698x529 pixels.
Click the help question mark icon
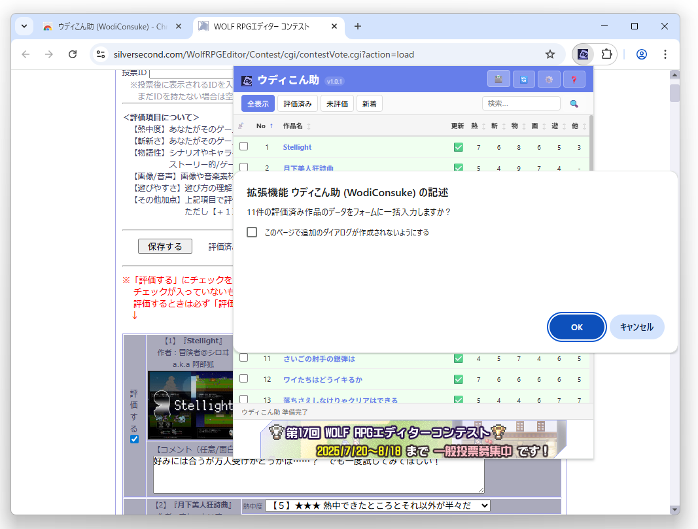click(574, 78)
